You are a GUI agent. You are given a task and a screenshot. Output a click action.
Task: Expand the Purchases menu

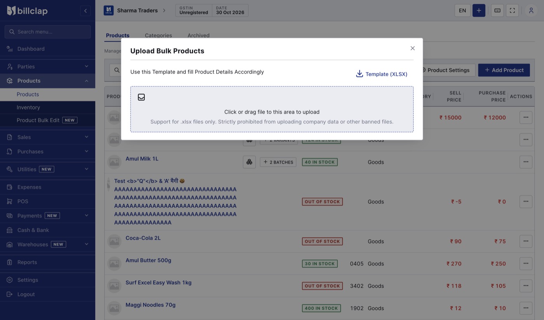pyautogui.click(x=47, y=152)
